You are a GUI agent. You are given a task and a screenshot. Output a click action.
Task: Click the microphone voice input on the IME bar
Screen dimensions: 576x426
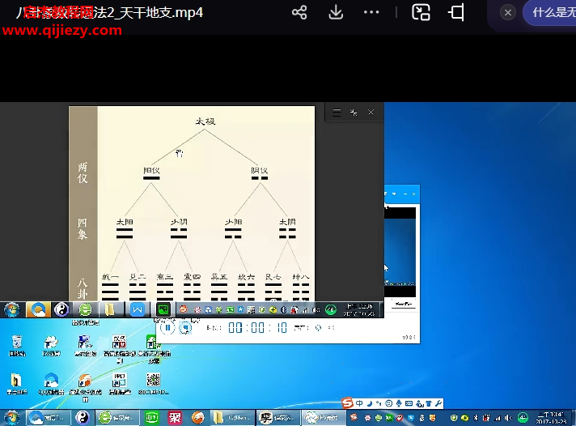pos(399,403)
